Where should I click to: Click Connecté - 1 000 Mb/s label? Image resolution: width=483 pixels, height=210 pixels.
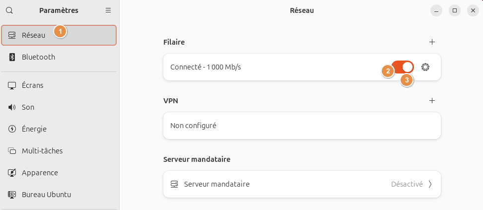[206, 67]
